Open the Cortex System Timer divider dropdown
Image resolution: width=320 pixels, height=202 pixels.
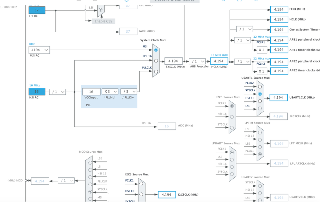pyautogui.click(x=245, y=29)
